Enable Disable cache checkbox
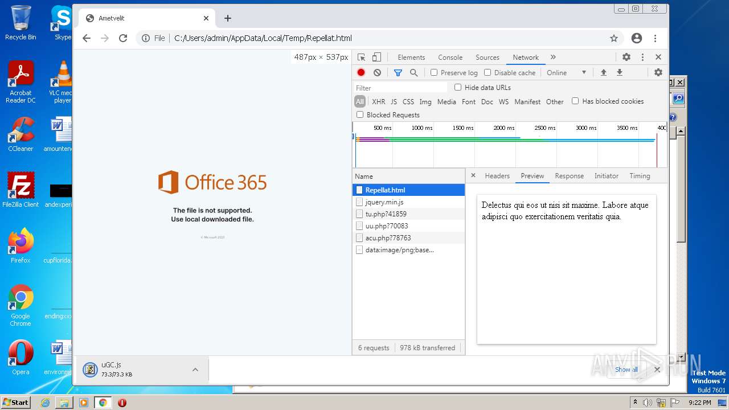The height and width of the screenshot is (410, 729). [488, 72]
